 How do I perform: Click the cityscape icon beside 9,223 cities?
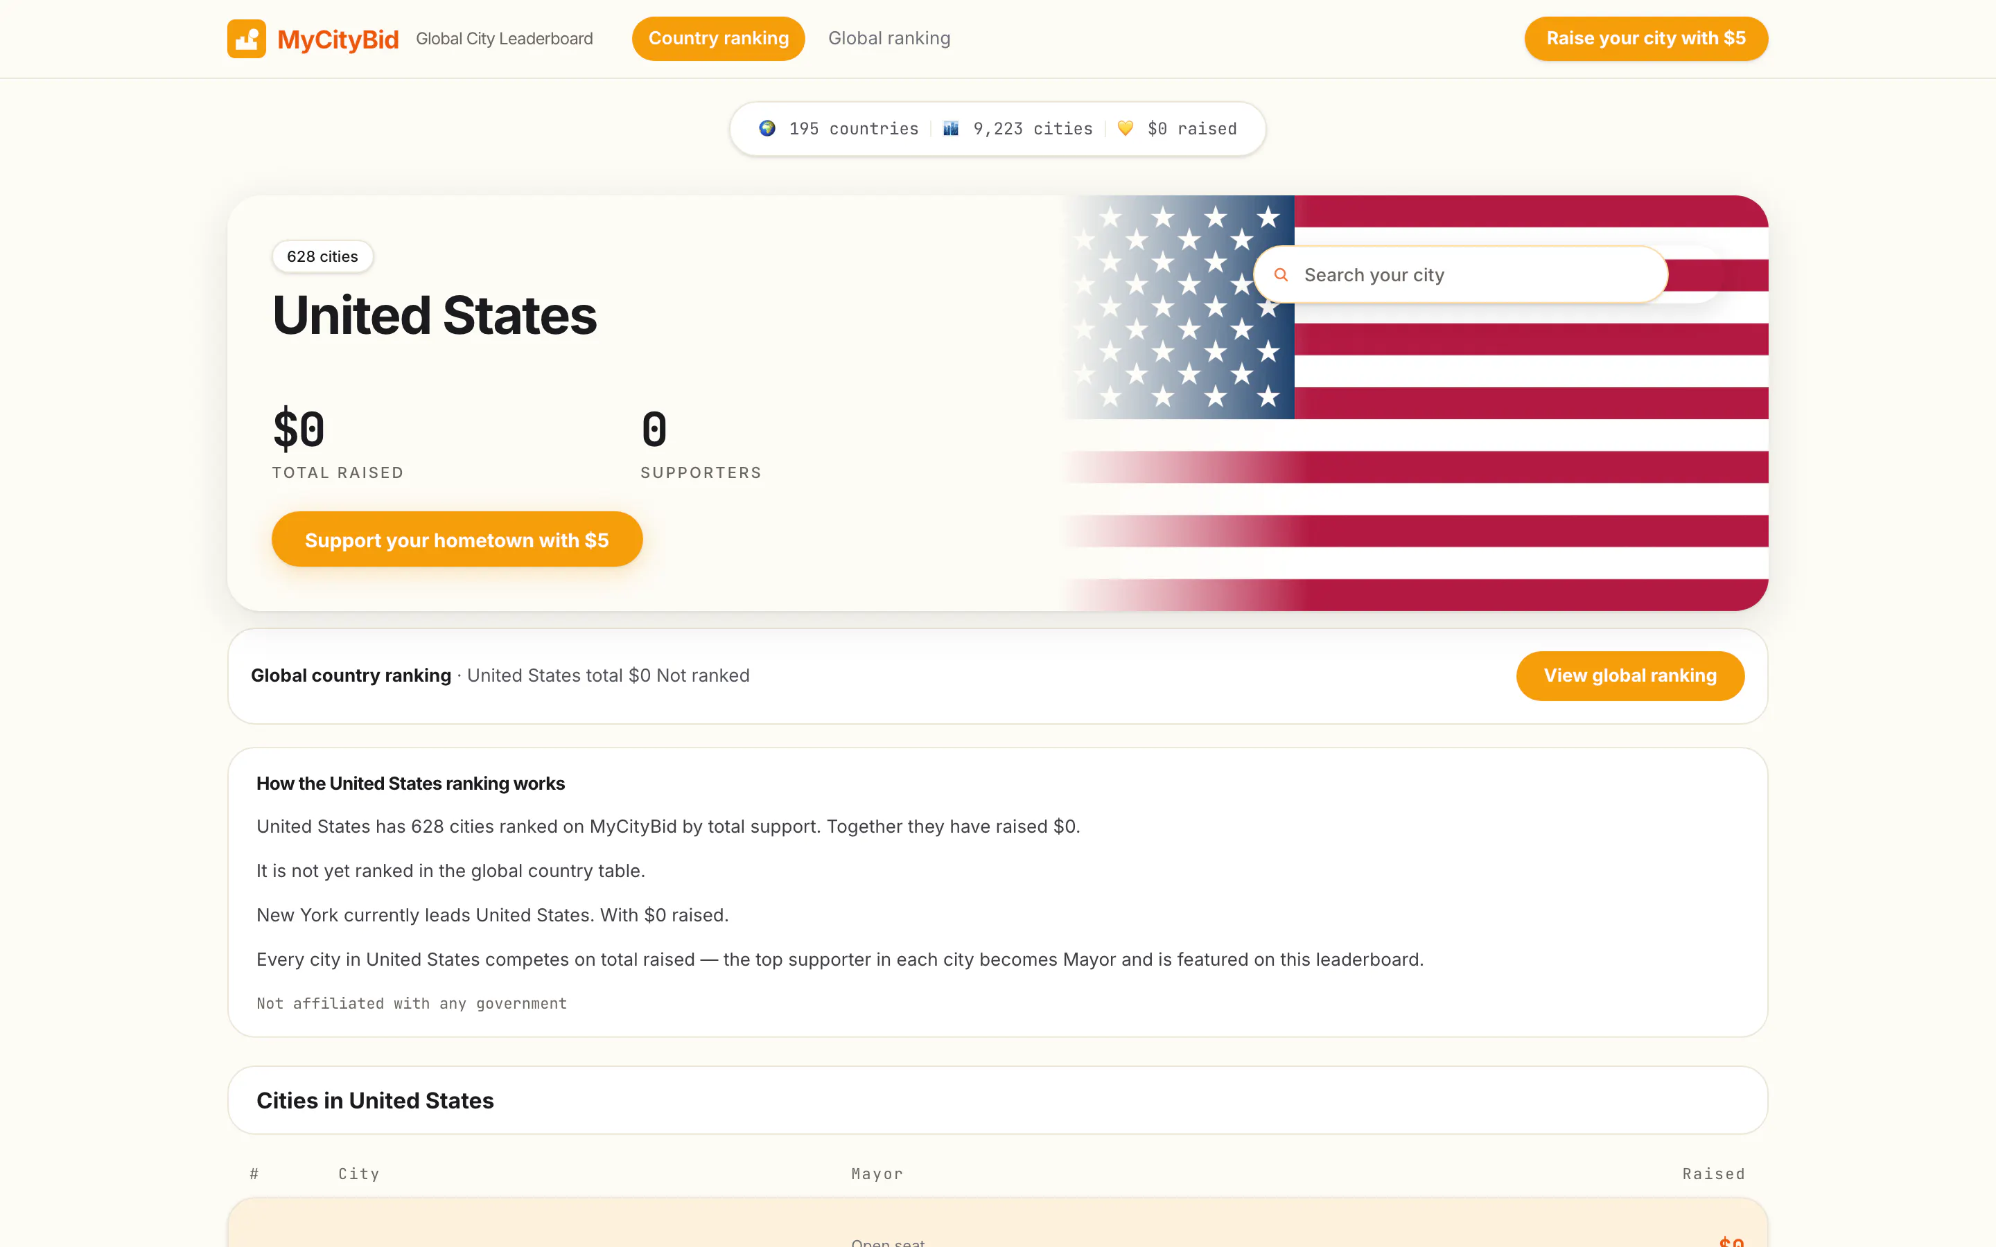tap(951, 129)
